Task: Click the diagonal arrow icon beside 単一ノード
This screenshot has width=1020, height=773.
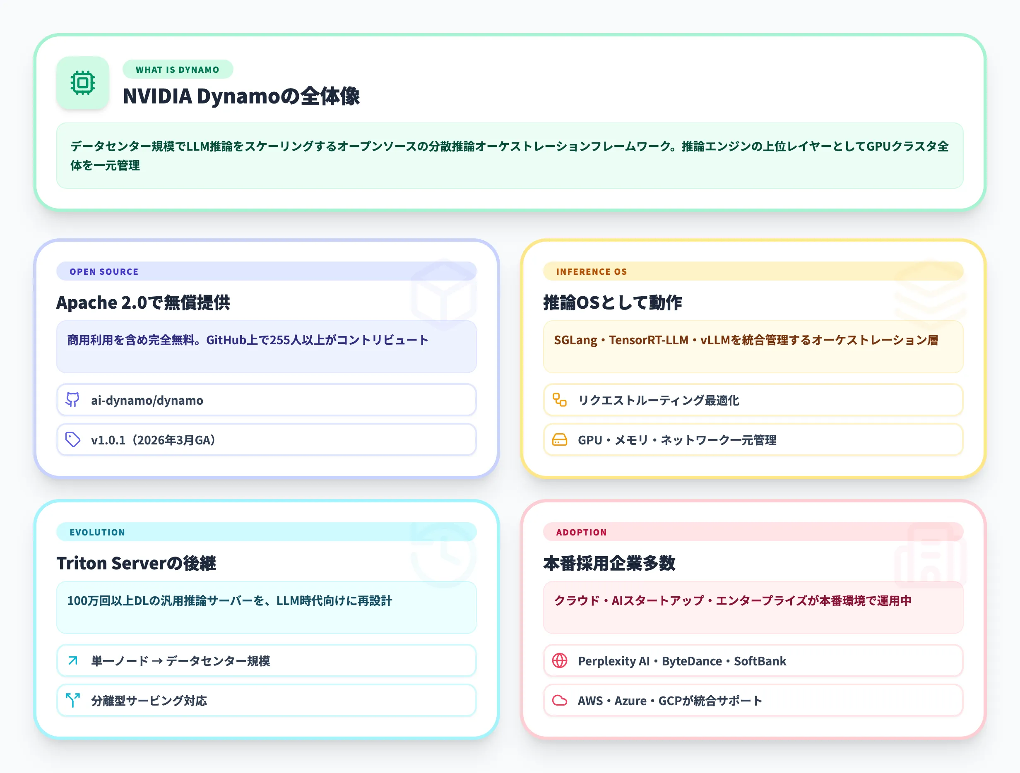Action: tap(72, 660)
